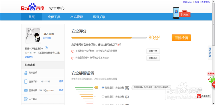This screenshot has height=105, width=215.
Task: Click the 重新检测 button
Action: coord(181,38)
